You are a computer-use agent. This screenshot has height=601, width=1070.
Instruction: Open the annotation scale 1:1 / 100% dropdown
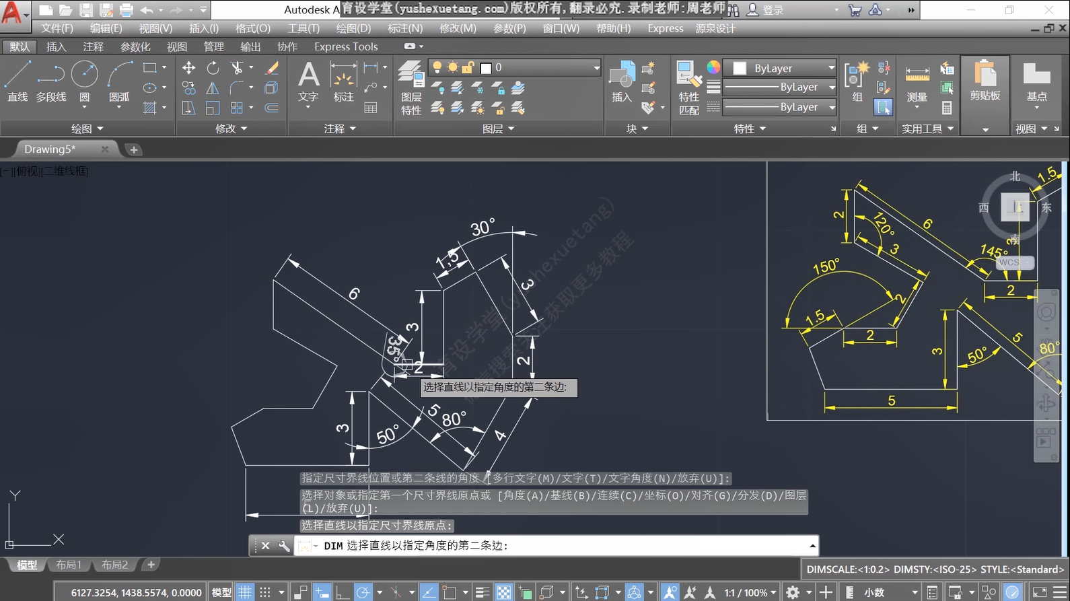[750, 592]
